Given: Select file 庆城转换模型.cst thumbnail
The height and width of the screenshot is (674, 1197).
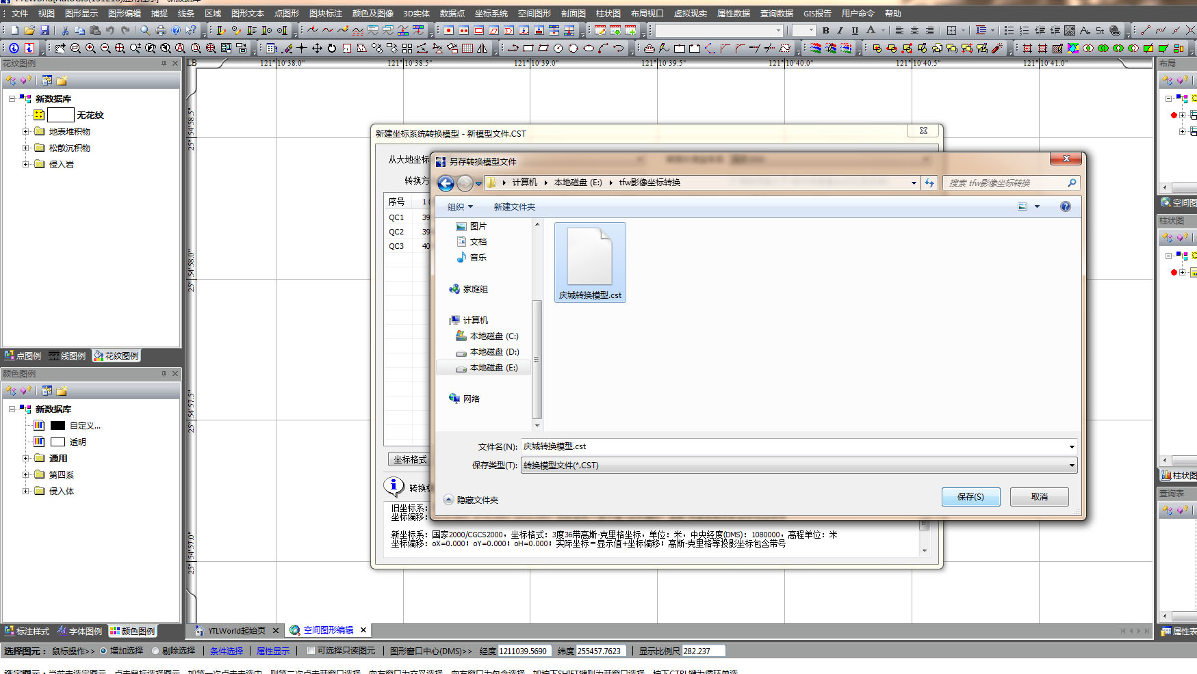Looking at the screenshot, I should pos(590,262).
